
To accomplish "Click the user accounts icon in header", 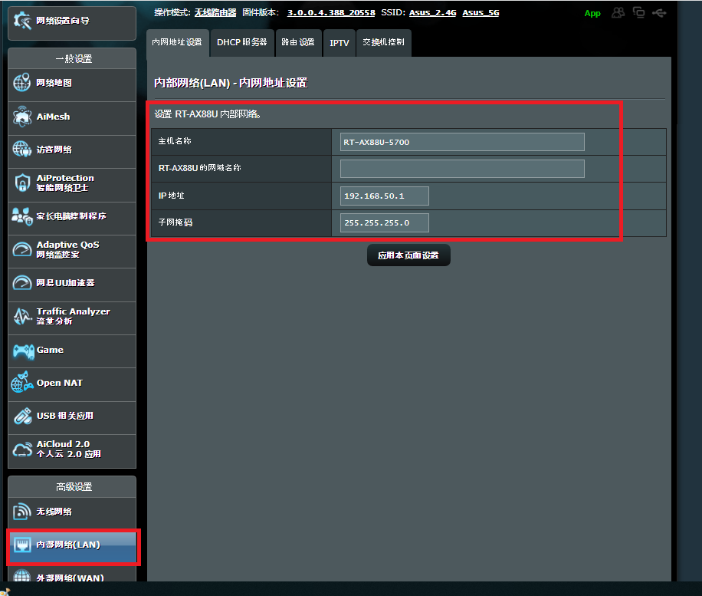I will tap(618, 13).
